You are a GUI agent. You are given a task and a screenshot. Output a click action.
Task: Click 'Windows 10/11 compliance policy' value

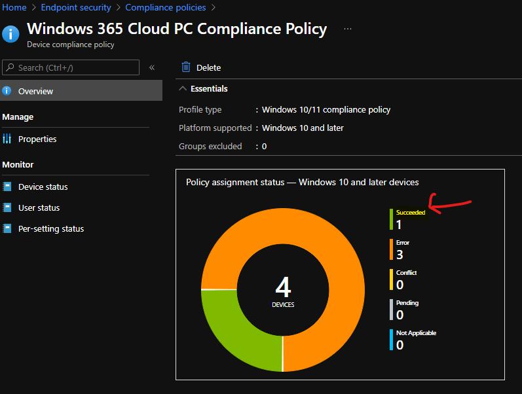[326, 110]
